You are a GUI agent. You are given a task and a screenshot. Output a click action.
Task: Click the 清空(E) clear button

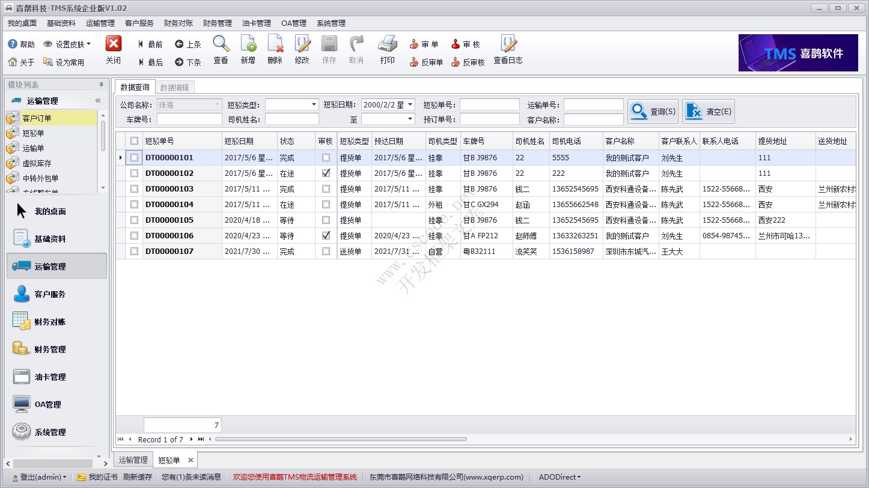coord(709,112)
